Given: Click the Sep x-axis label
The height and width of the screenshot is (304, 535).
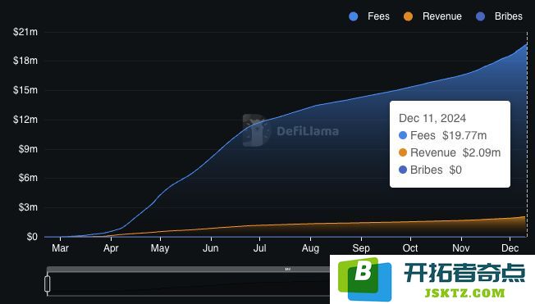Looking at the screenshot, I should (x=361, y=248).
